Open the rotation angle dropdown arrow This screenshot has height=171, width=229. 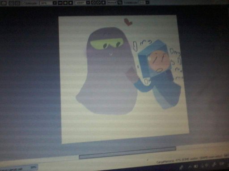coord(88,3)
